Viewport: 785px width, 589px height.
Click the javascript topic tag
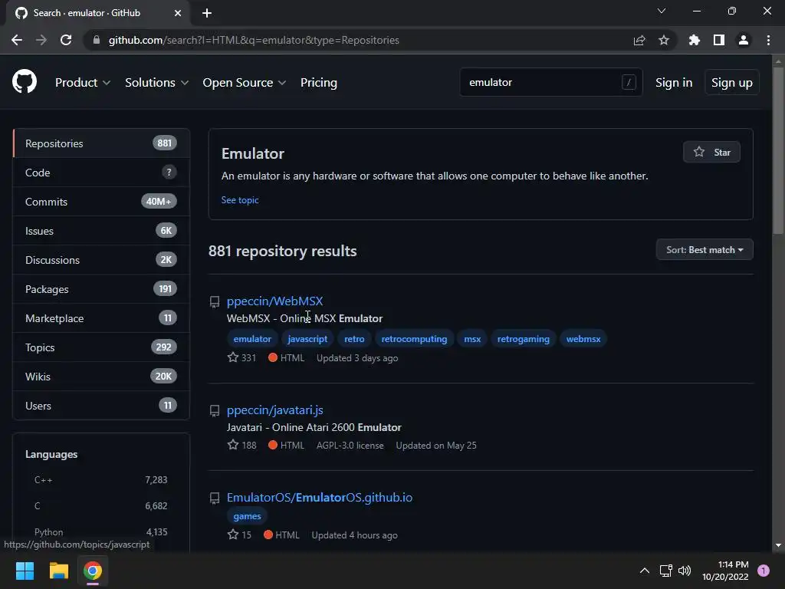(307, 339)
